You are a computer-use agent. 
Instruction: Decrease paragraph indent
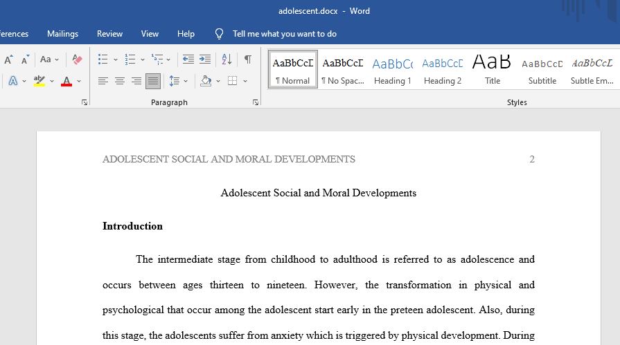coord(188,59)
